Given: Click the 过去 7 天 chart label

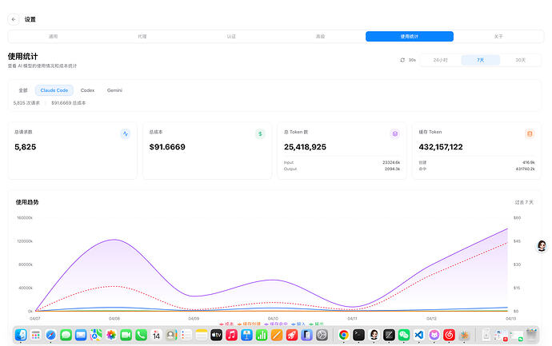Looking at the screenshot, I should click(524, 202).
